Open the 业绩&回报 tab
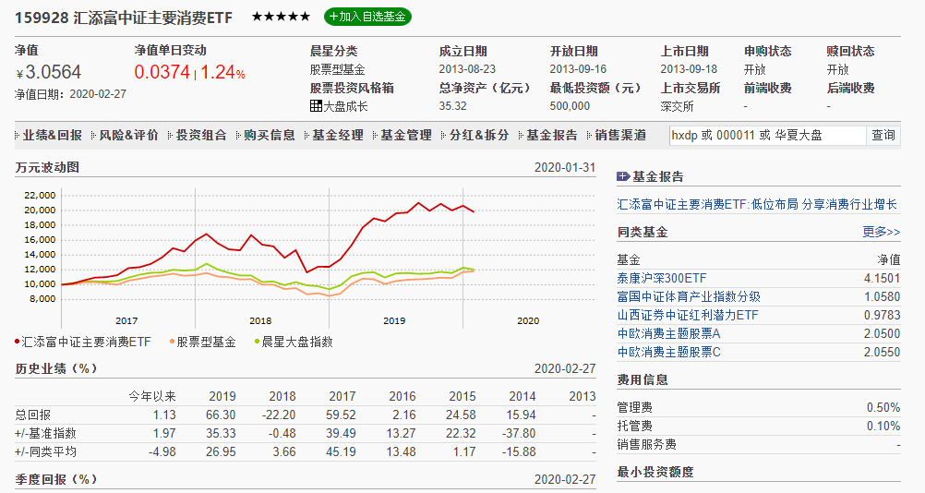This screenshot has width=925, height=493. [x=52, y=135]
